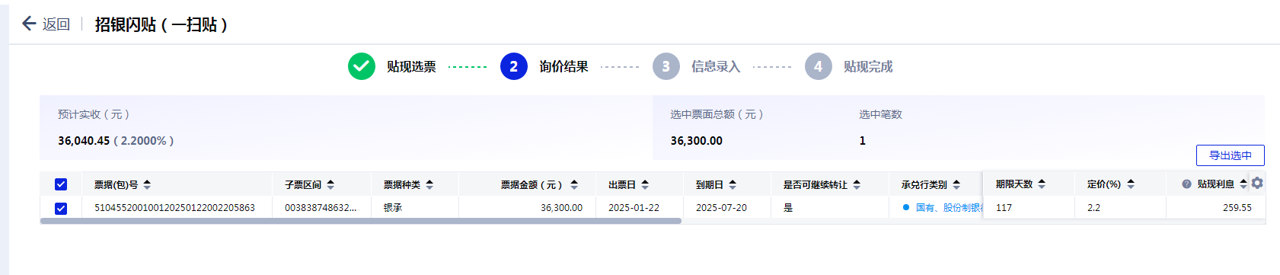Sort by 到期日 column arrows
1280x275 pixels.
click(733, 184)
